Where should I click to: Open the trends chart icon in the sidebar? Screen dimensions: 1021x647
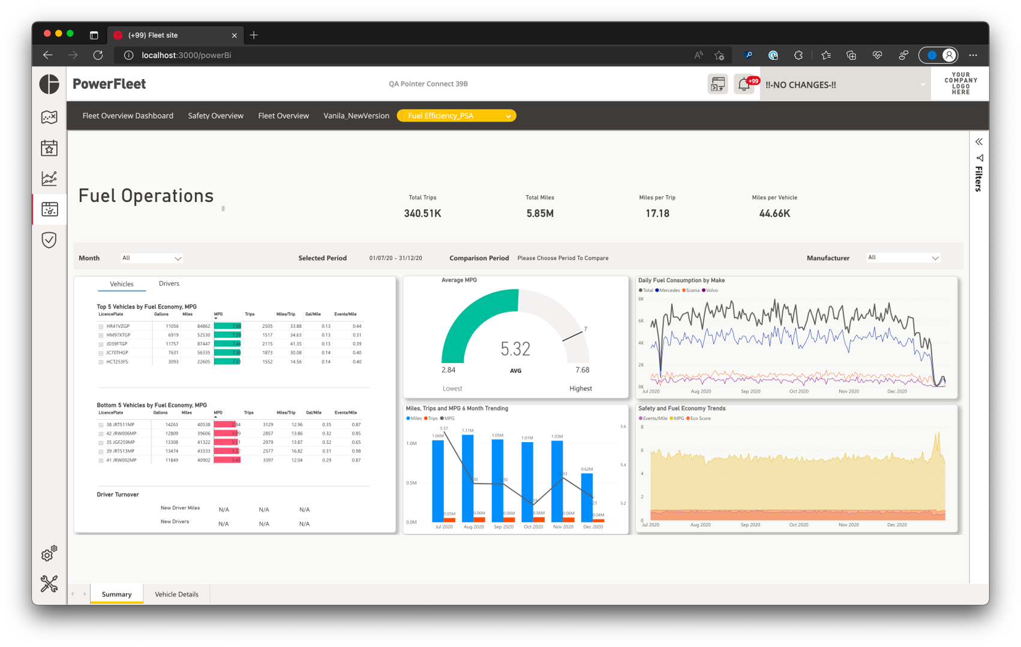click(49, 179)
